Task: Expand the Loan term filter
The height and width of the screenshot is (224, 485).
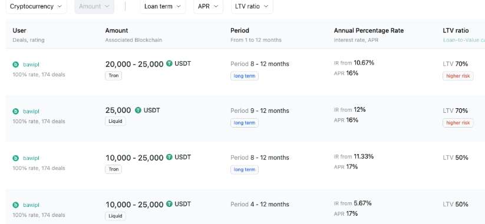Action: [163, 6]
